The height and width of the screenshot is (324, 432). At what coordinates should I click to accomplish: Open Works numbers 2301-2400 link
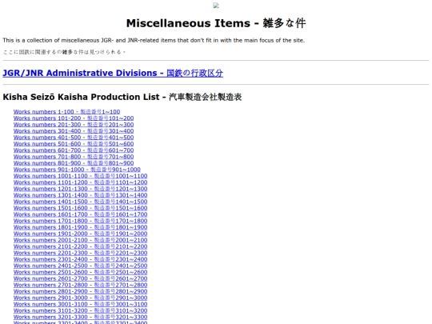pyautogui.click(x=81, y=259)
